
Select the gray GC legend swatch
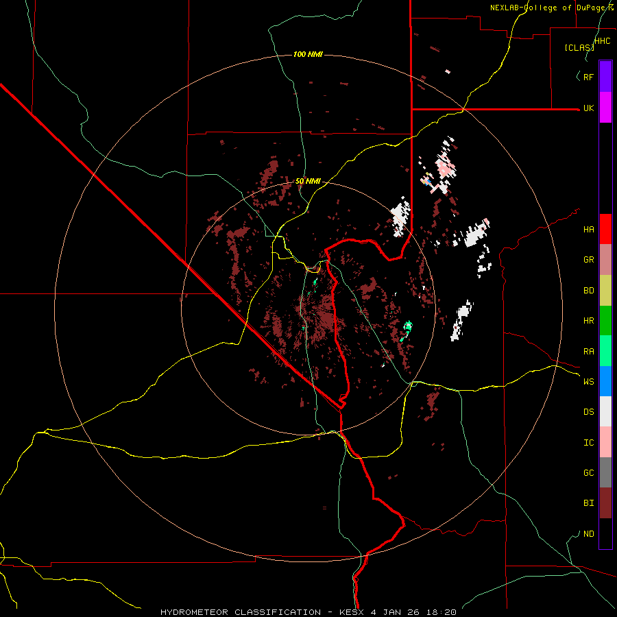click(605, 472)
